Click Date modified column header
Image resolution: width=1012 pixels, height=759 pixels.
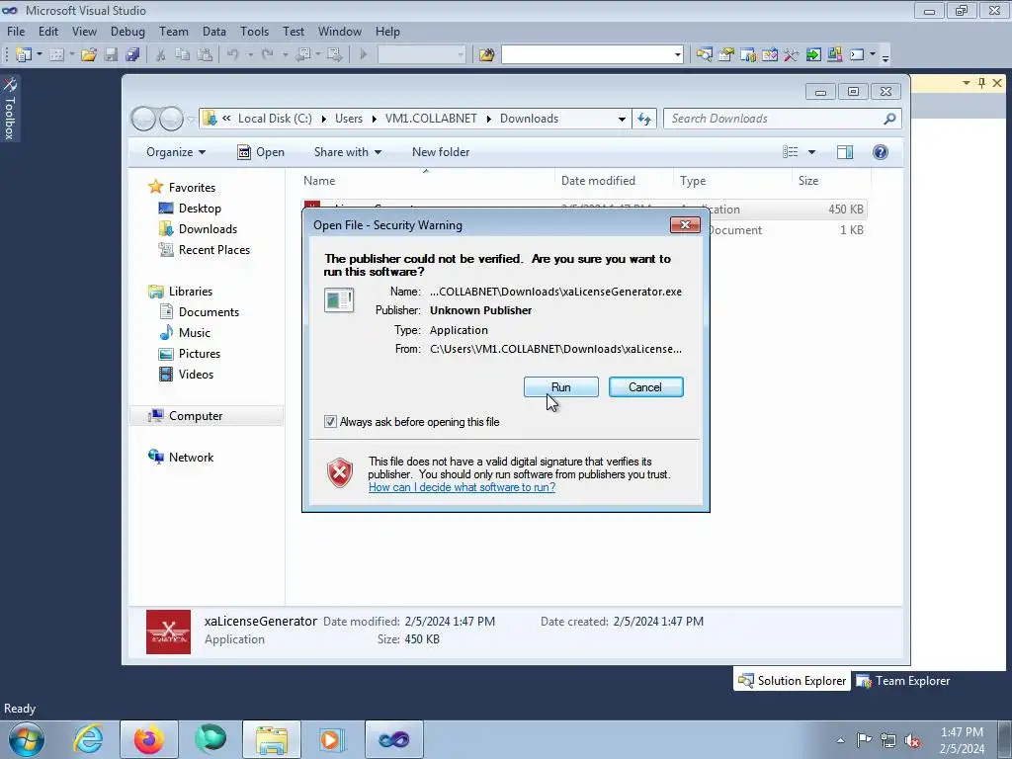(x=598, y=181)
